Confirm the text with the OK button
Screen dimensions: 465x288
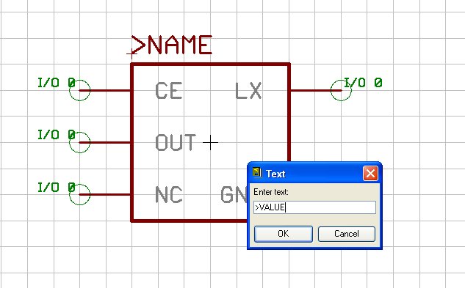[x=284, y=234]
